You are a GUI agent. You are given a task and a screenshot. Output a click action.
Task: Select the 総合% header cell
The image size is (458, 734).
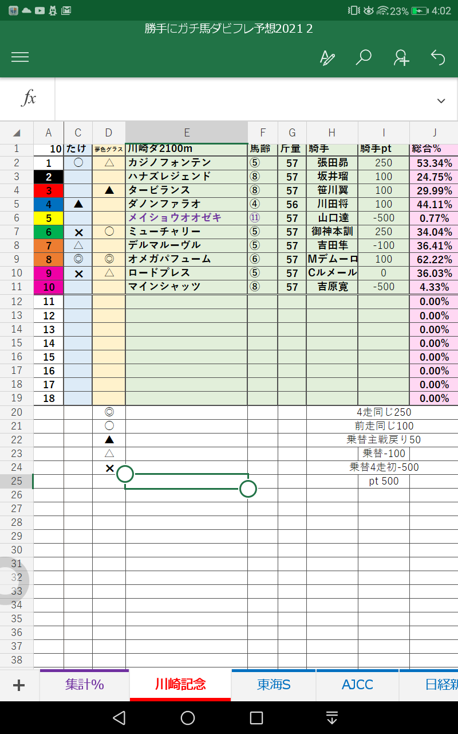pyautogui.click(x=434, y=150)
